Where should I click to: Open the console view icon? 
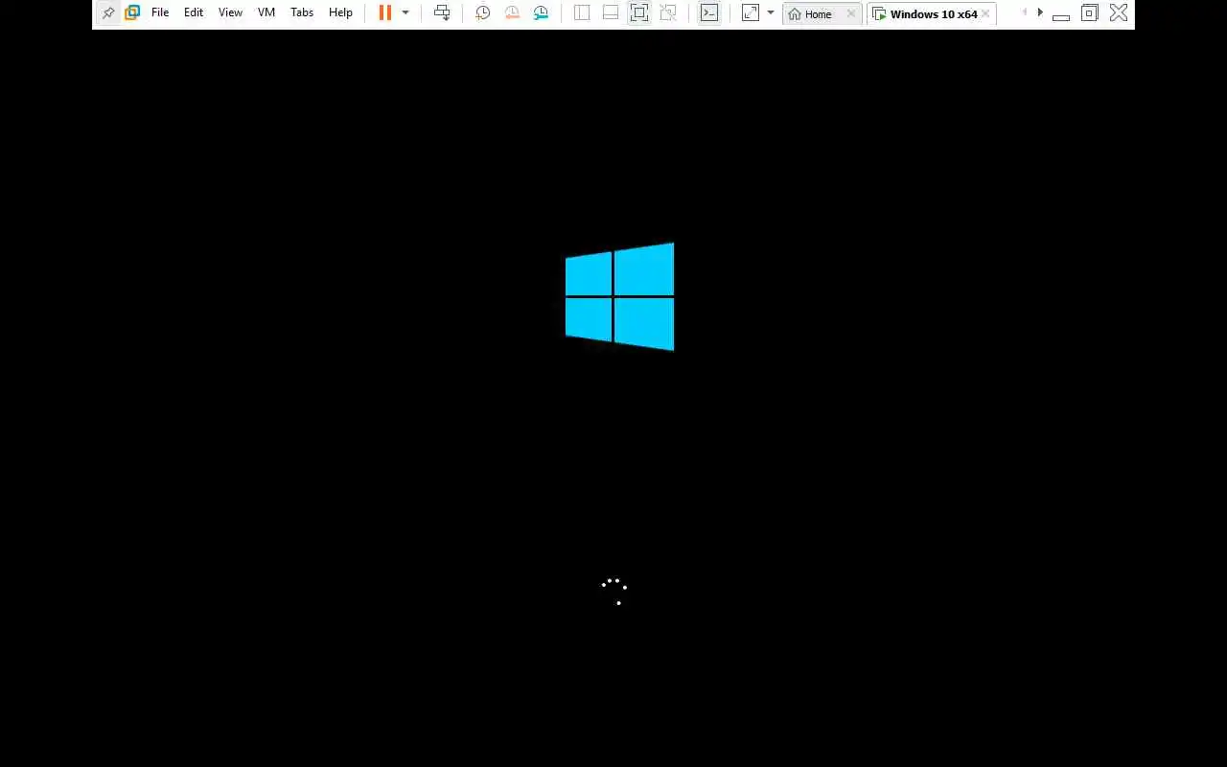709,12
